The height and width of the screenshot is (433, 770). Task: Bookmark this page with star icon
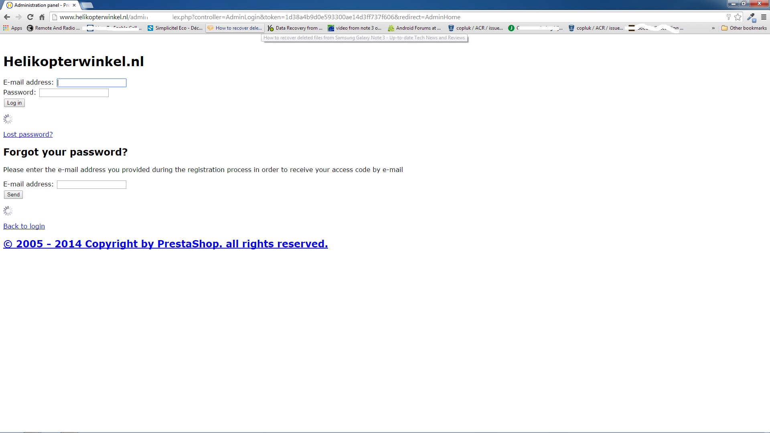tap(738, 17)
